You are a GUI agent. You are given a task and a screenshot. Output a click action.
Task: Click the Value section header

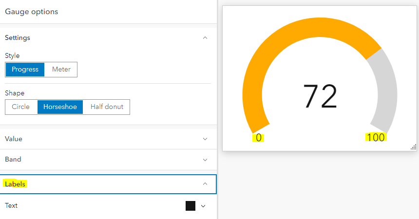coord(14,139)
